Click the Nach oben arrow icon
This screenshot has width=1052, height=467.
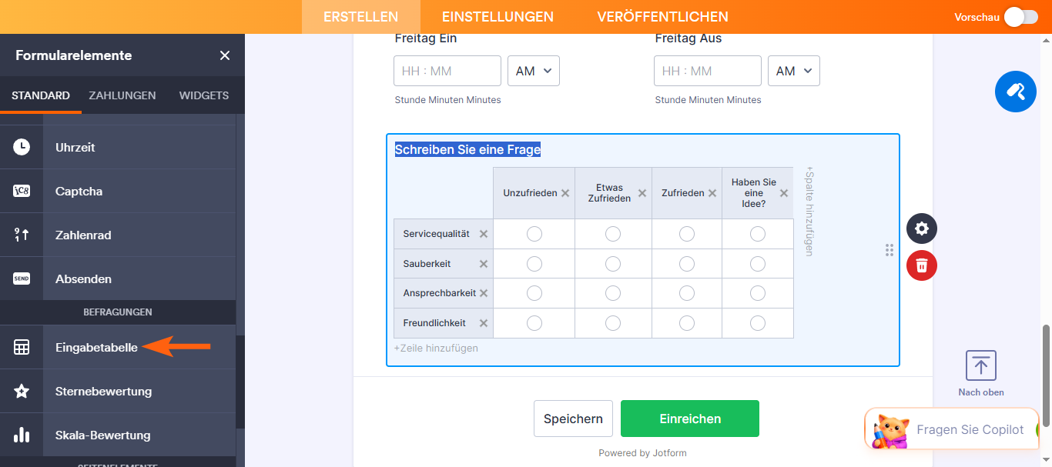point(980,365)
